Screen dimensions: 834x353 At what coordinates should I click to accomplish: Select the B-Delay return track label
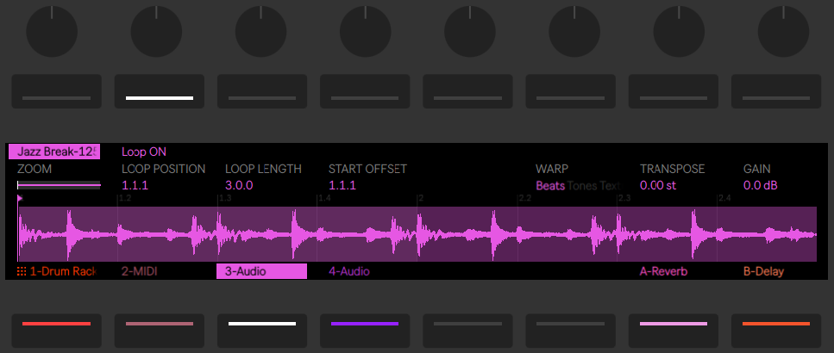pos(764,272)
